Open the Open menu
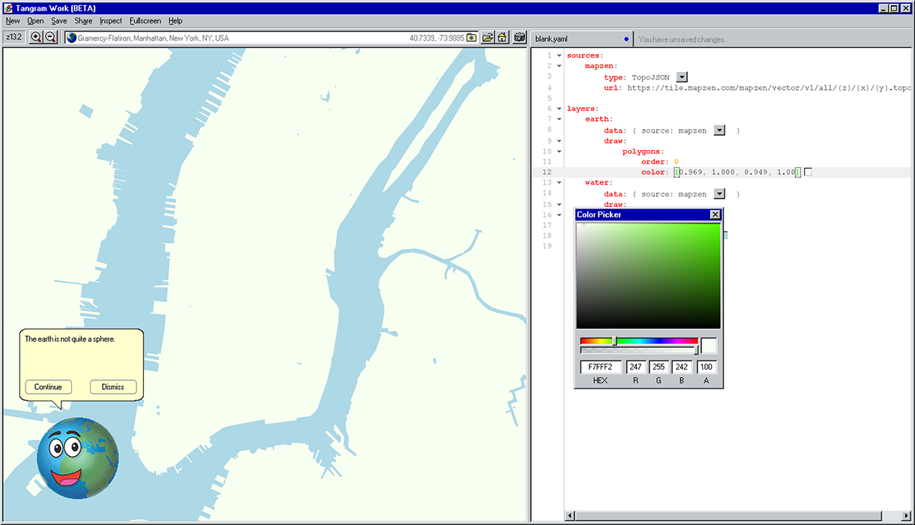Image resolution: width=915 pixels, height=525 pixels. (35, 21)
